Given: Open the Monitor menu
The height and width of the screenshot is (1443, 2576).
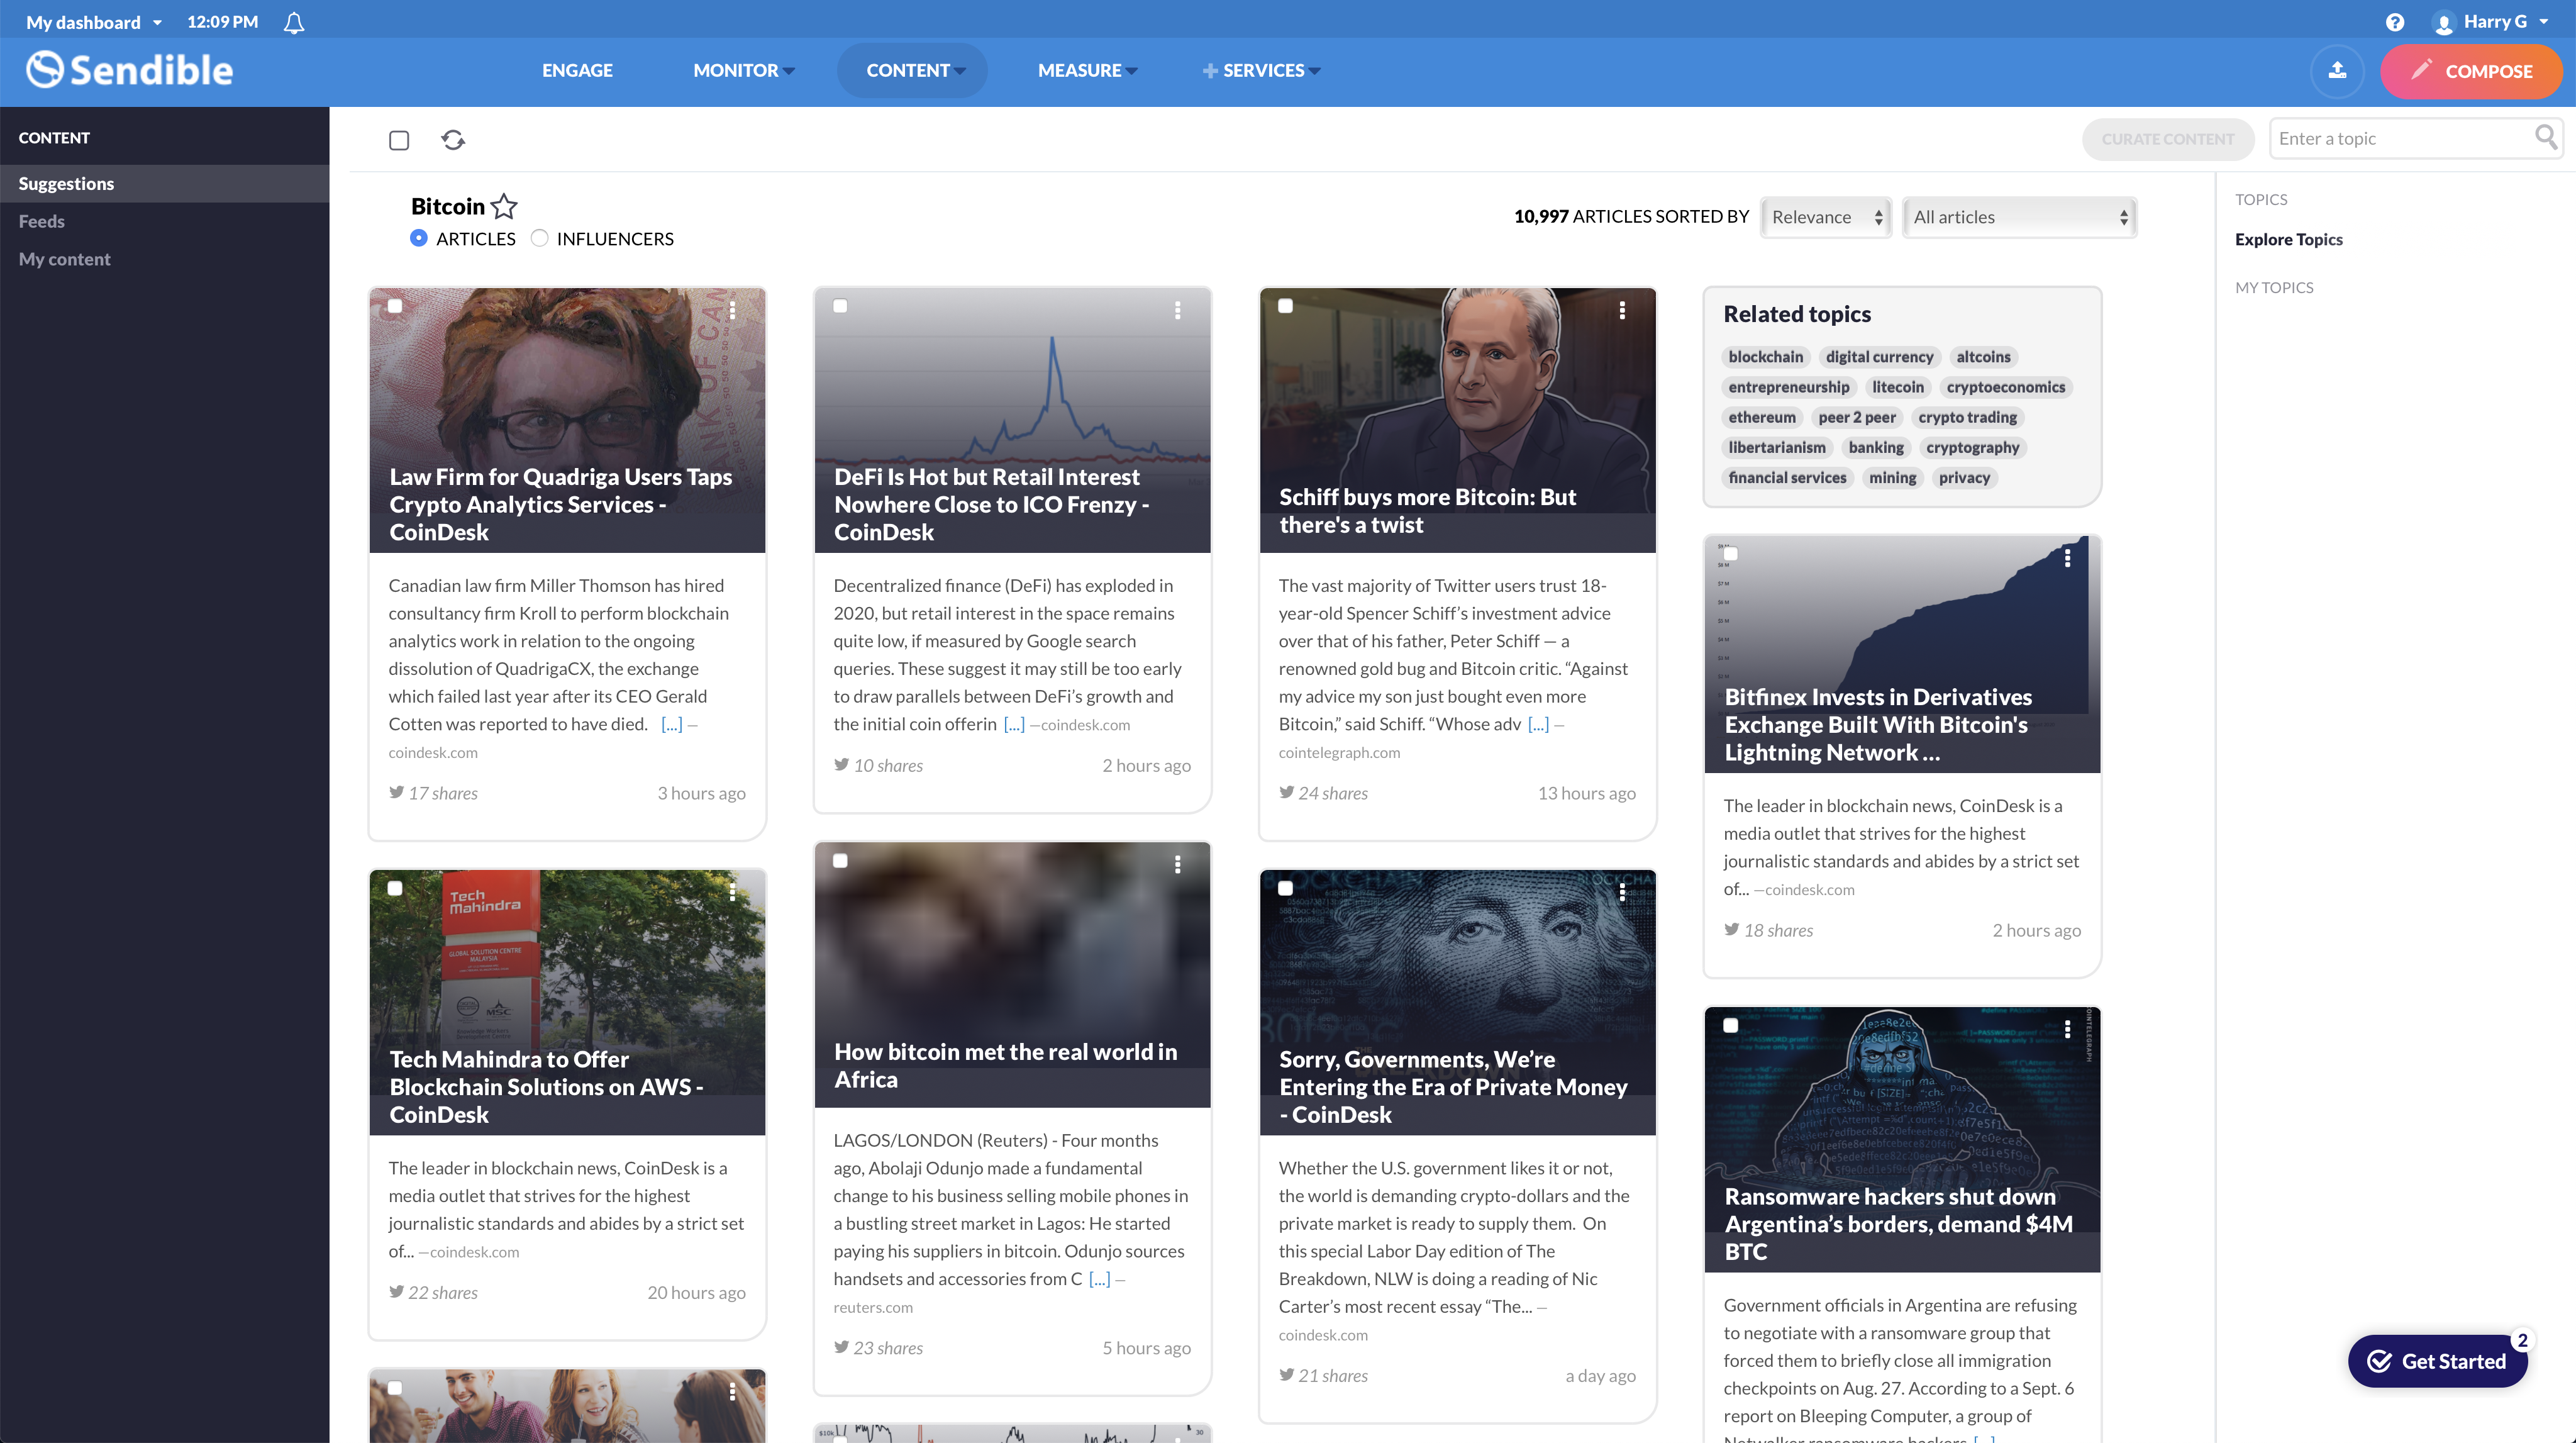Looking at the screenshot, I should [743, 70].
